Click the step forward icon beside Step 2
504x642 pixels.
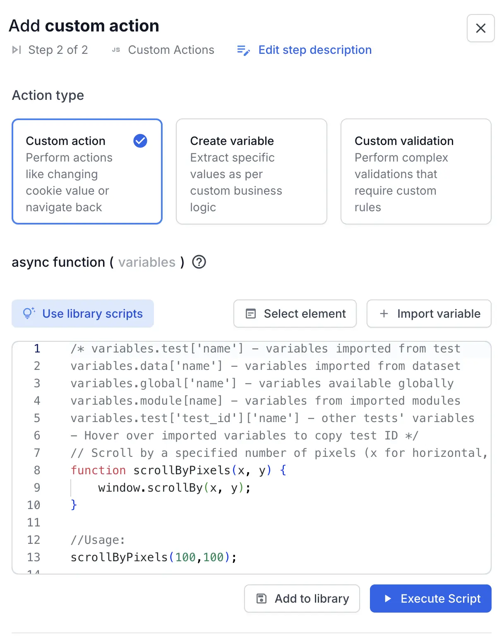(17, 50)
